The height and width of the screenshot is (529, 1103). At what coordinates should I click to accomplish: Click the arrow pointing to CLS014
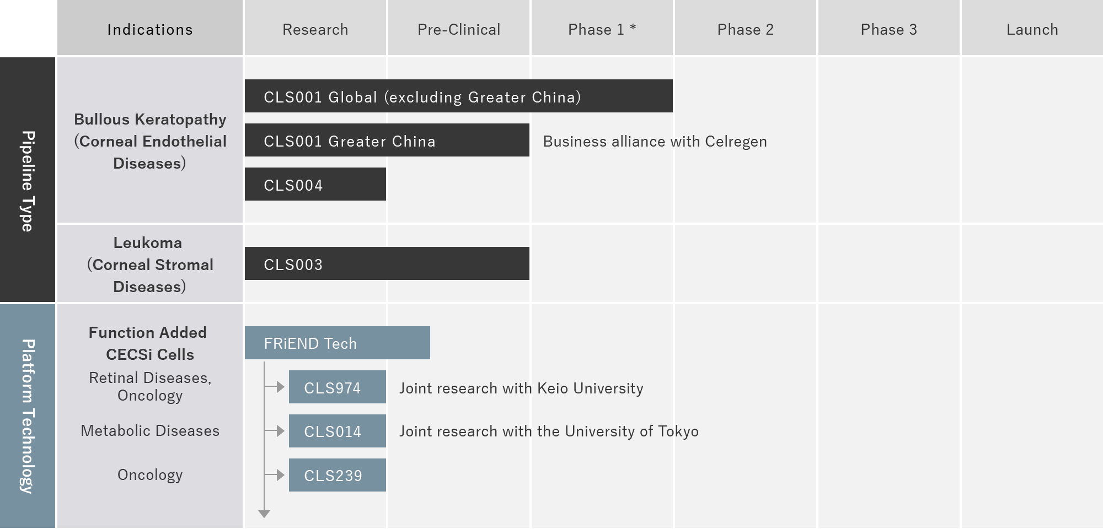tap(280, 431)
